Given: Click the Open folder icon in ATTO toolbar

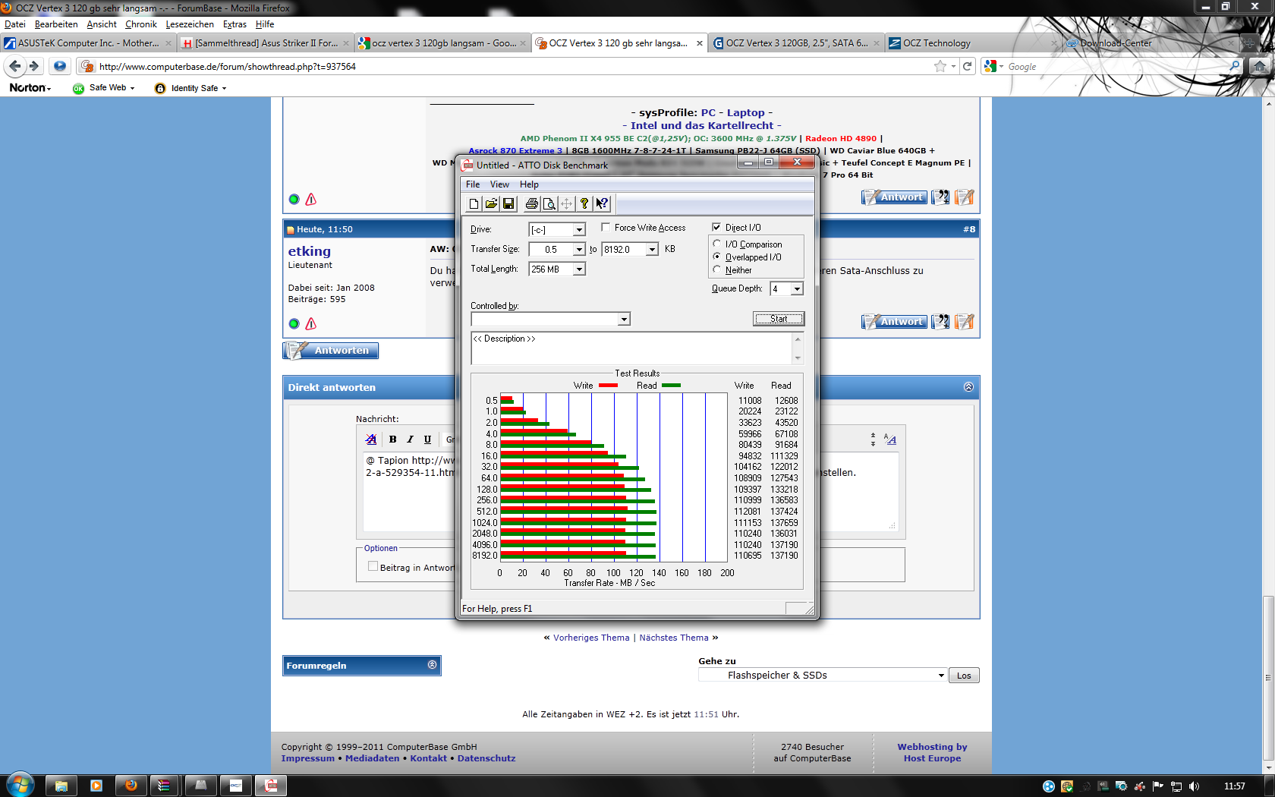Looking at the screenshot, I should [491, 203].
